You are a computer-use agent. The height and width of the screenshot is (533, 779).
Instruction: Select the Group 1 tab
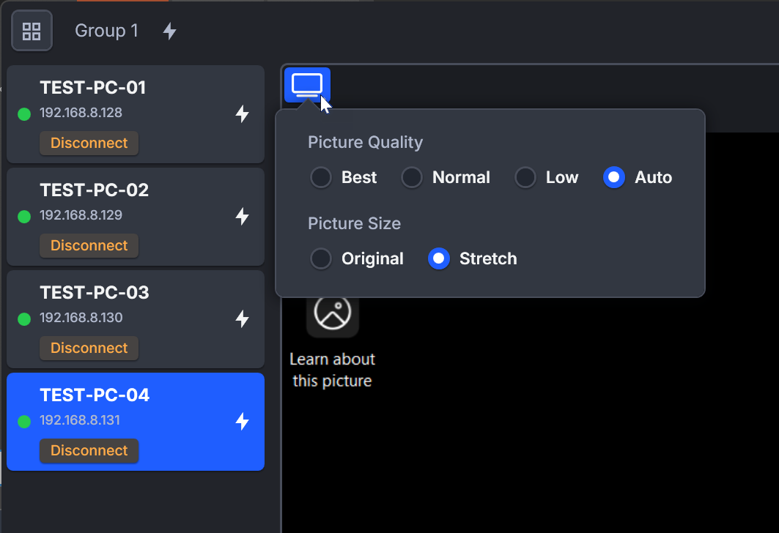pyautogui.click(x=106, y=31)
